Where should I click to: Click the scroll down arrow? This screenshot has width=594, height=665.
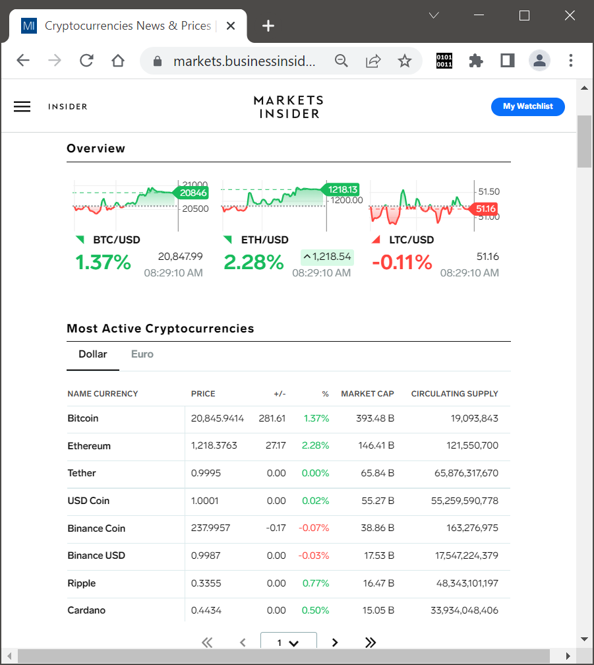point(585,639)
